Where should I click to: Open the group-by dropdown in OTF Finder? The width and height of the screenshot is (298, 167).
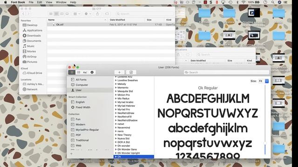pyautogui.click(x=77, y=13)
